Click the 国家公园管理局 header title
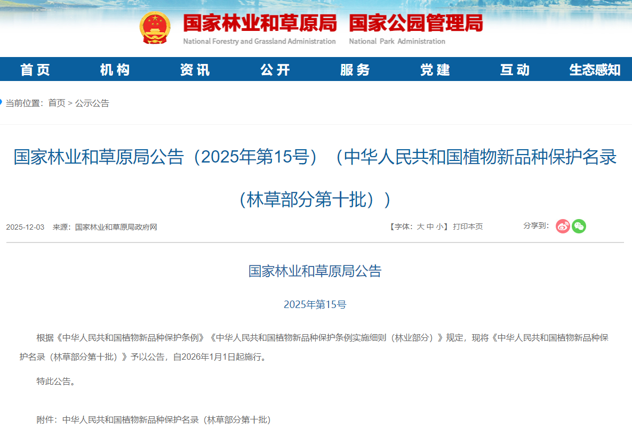Screen dimensions: 632x429 click(415, 24)
